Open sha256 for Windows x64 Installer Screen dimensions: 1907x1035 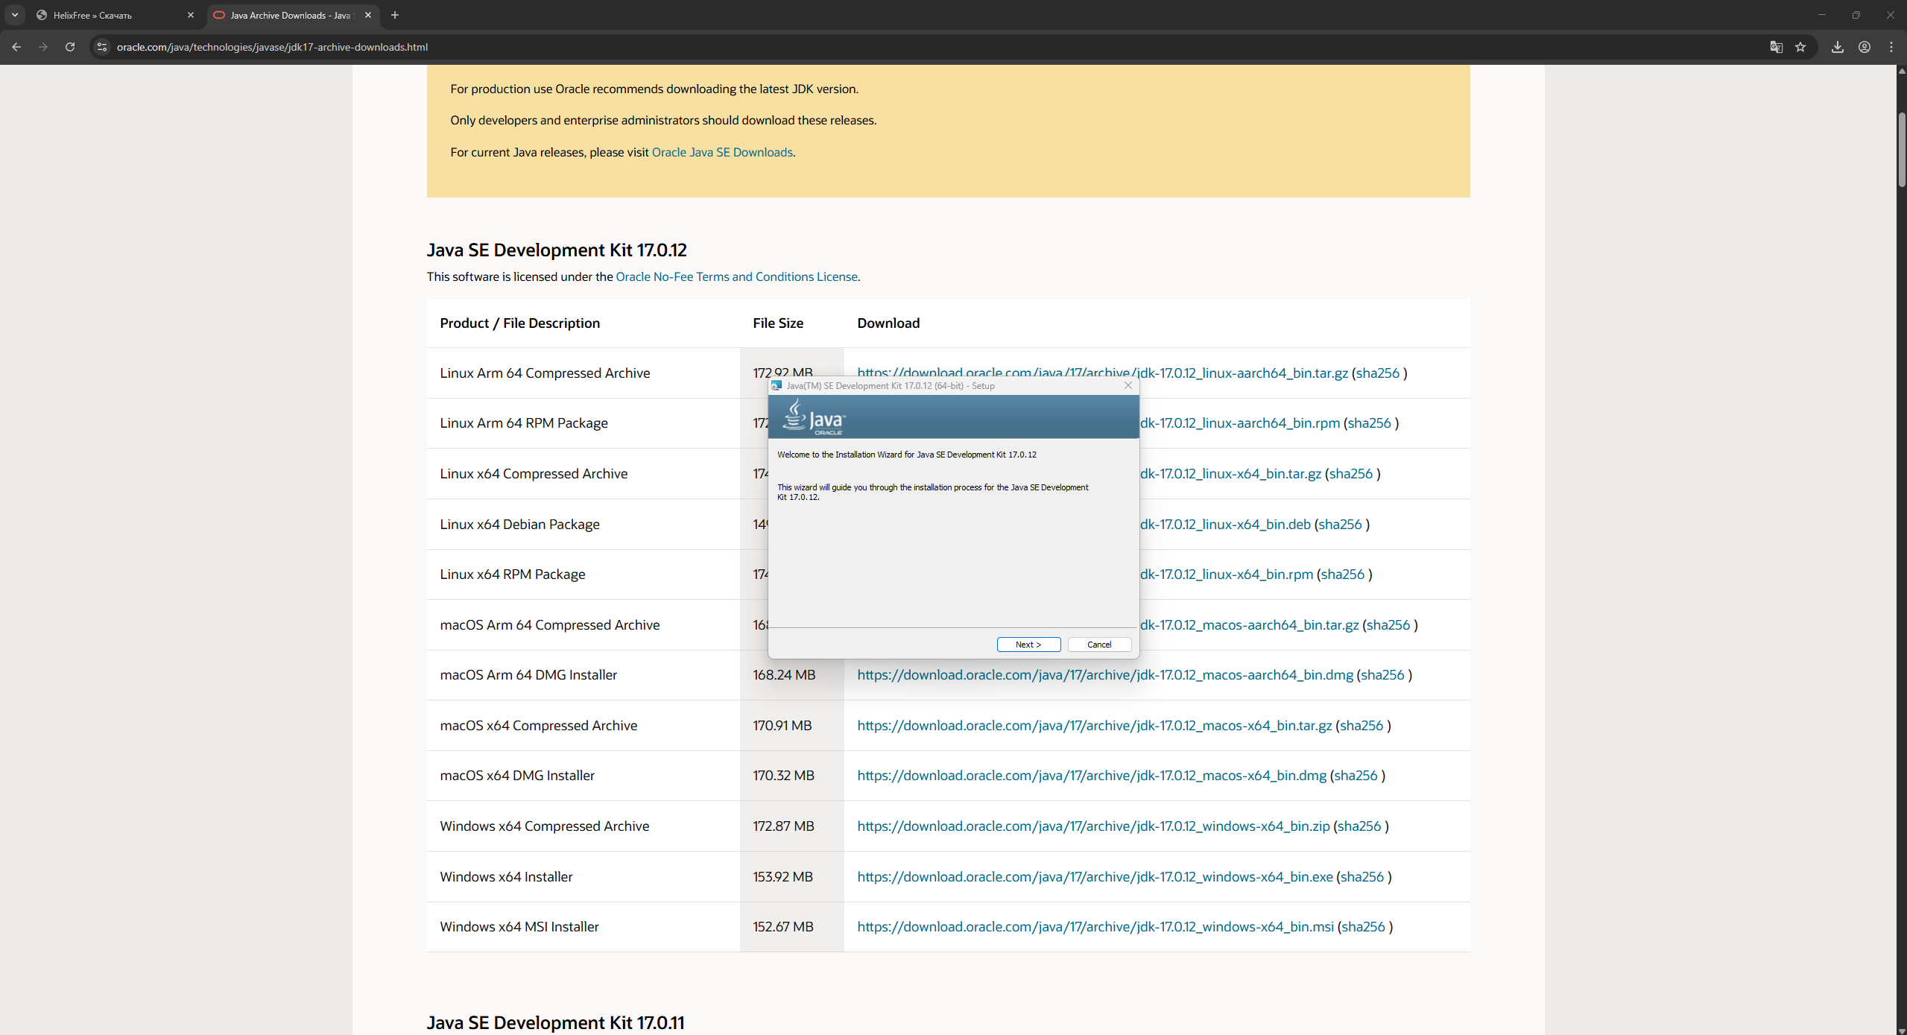point(1362,877)
